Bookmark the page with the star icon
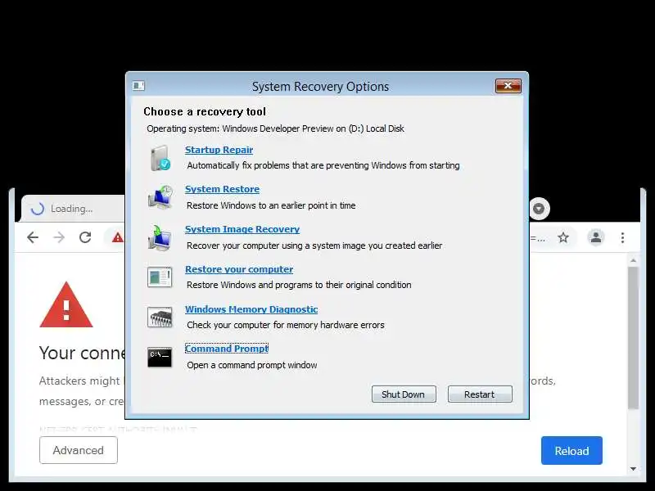 click(563, 237)
